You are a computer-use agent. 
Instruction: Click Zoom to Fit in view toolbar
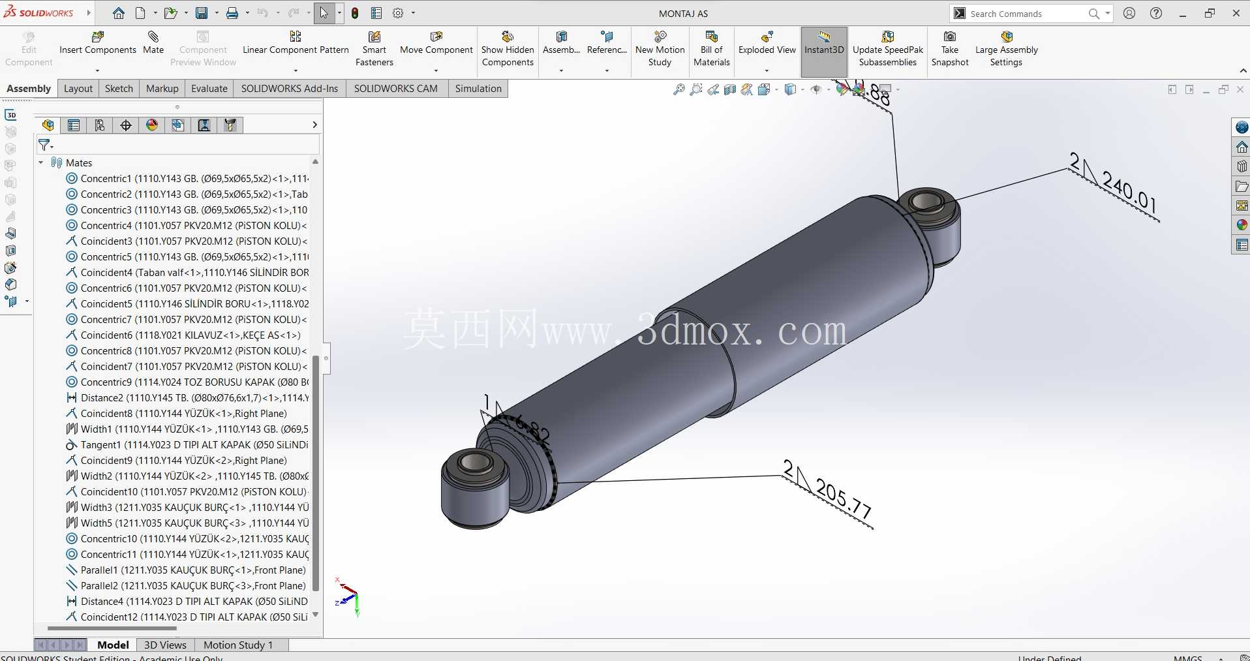679,89
